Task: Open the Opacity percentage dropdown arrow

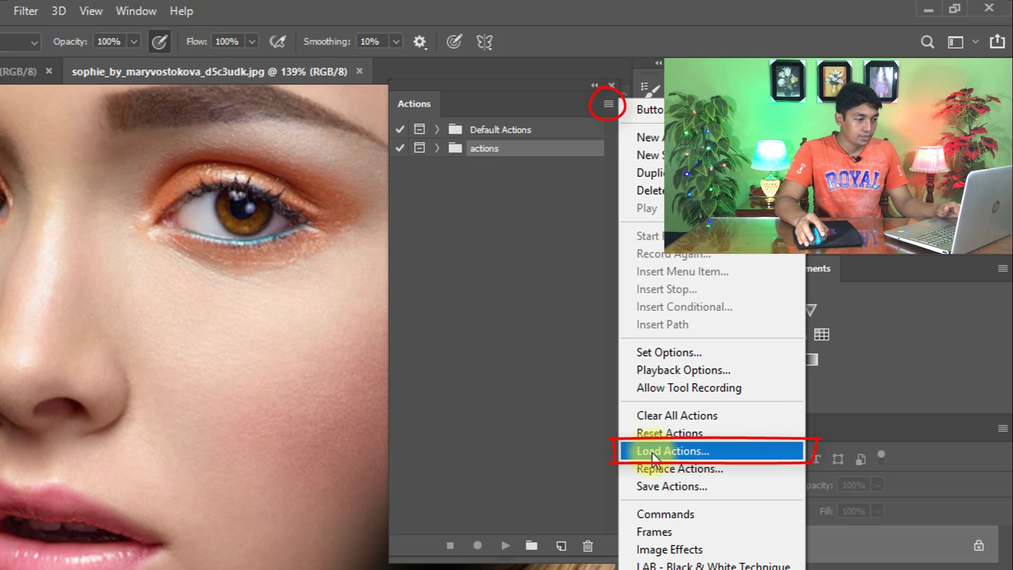Action: (x=134, y=42)
